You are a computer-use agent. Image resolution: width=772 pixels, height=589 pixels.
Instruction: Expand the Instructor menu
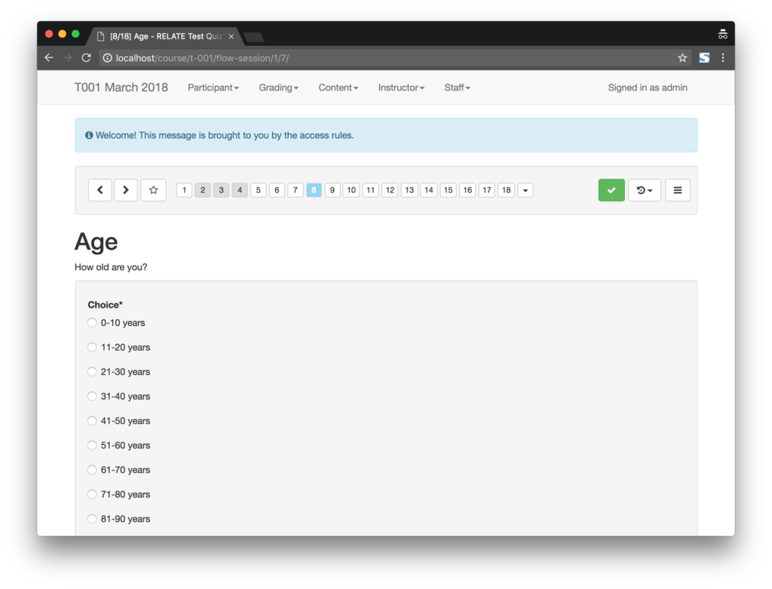401,87
